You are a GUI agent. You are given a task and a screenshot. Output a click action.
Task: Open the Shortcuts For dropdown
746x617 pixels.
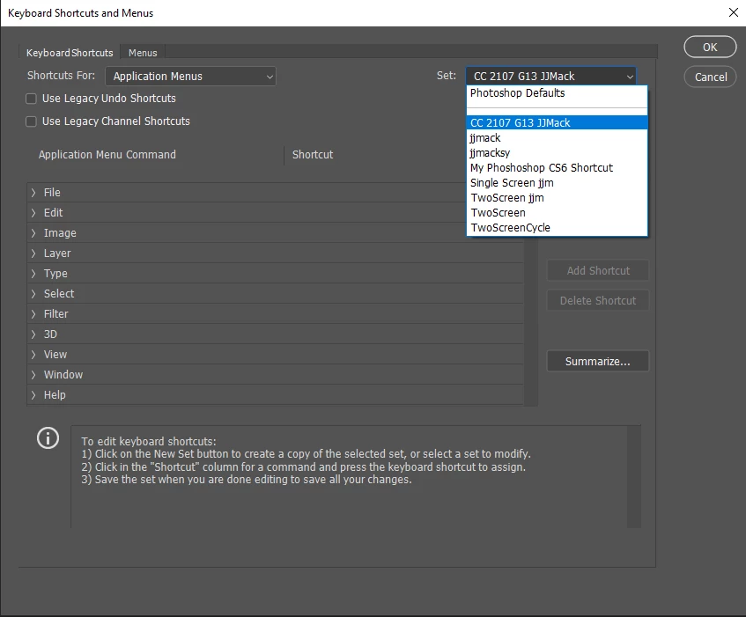tap(190, 76)
